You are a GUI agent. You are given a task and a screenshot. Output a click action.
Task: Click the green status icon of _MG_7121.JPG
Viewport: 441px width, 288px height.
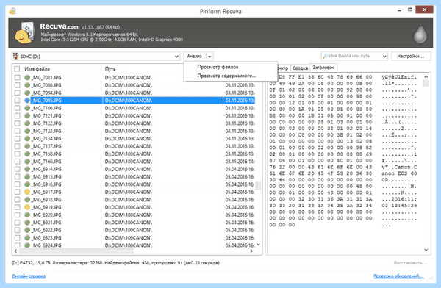coord(27,115)
